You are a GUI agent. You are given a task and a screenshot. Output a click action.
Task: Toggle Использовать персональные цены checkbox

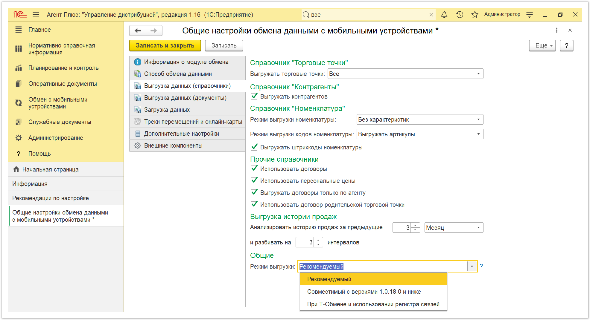point(254,180)
